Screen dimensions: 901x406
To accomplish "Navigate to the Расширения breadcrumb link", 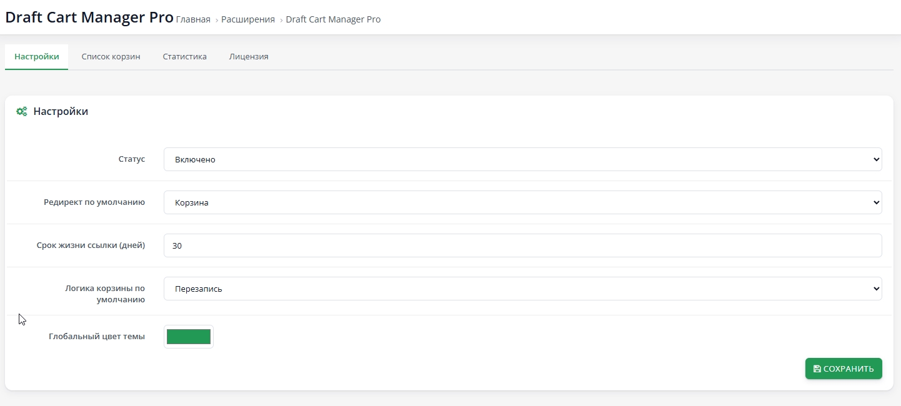I will (247, 19).
